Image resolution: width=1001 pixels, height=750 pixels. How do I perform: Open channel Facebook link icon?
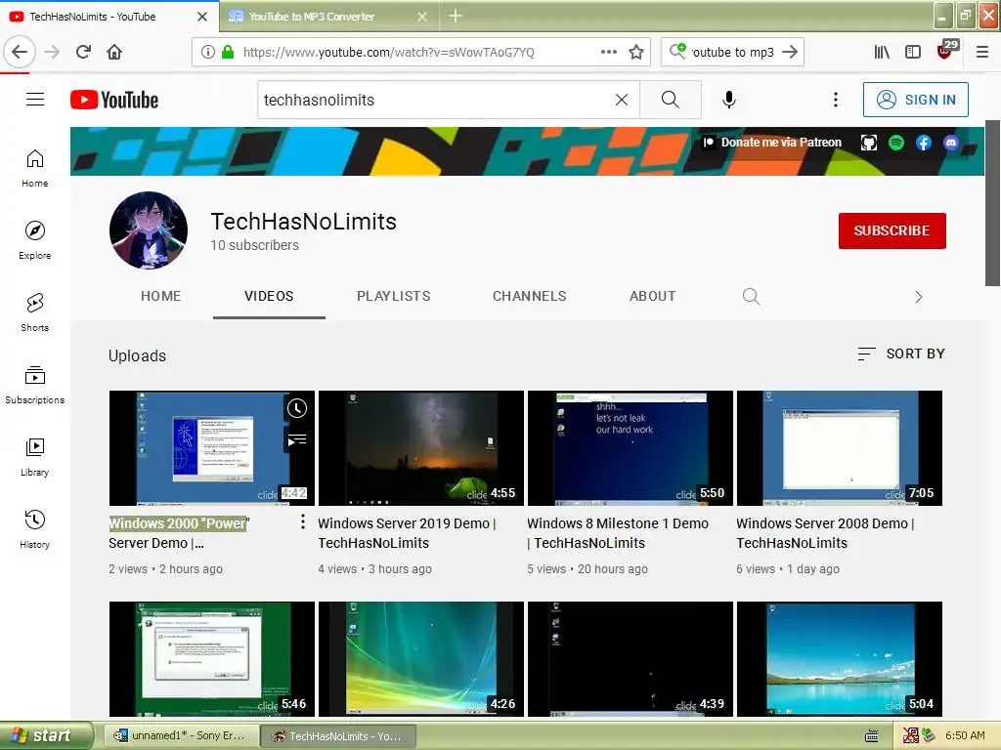(924, 143)
